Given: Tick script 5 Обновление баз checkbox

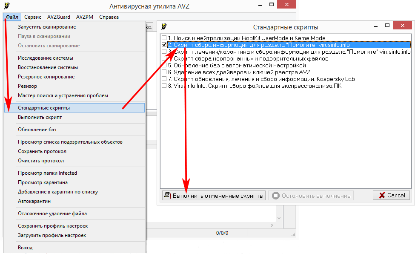Looking at the screenshot, I should click(x=164, y=65).
